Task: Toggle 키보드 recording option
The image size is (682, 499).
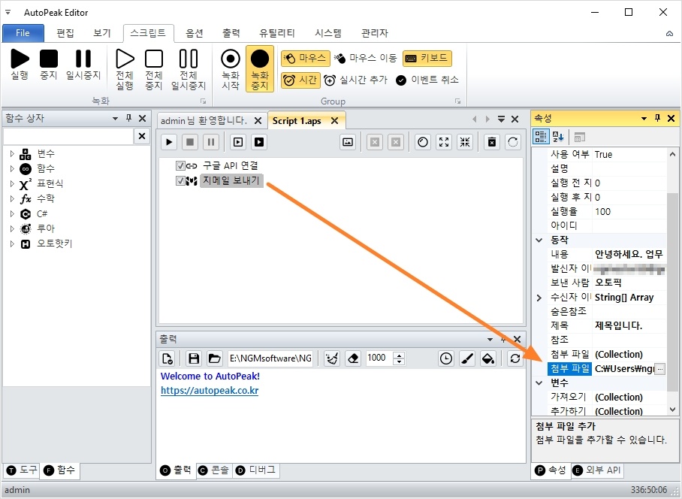Action: (x=427, y=59)
